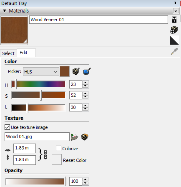
Task: Enable the Colorize checkbox
Action: (58, 148)
